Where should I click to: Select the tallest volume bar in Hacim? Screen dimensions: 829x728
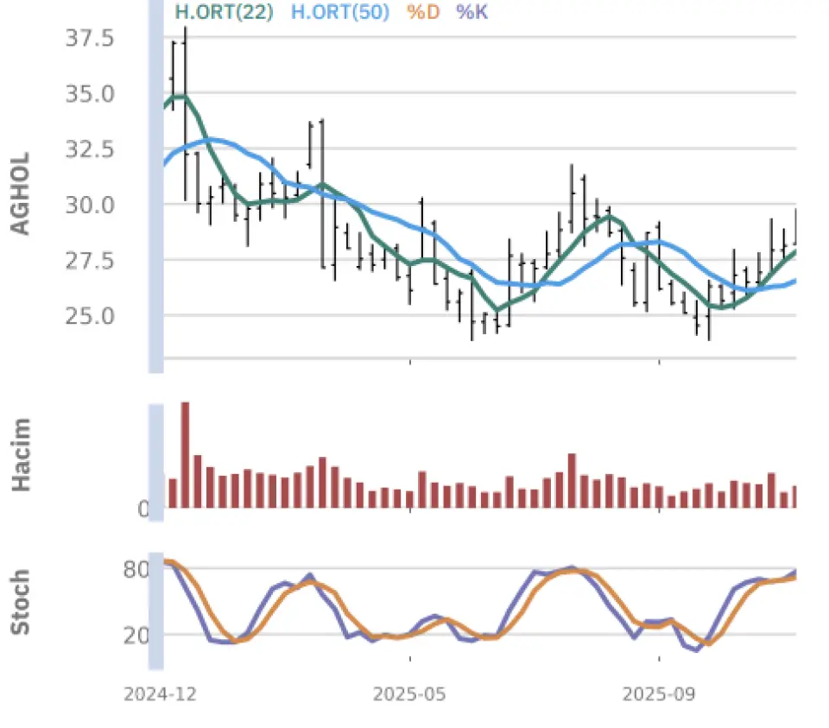(x=185, y=454)
